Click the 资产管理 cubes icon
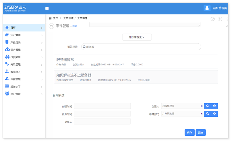 (7, 49)
